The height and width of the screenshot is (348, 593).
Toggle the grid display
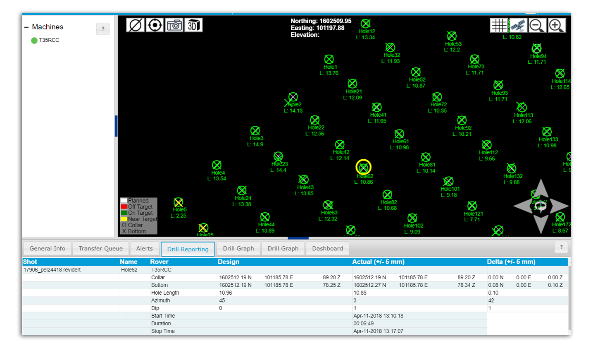[499, 25]
